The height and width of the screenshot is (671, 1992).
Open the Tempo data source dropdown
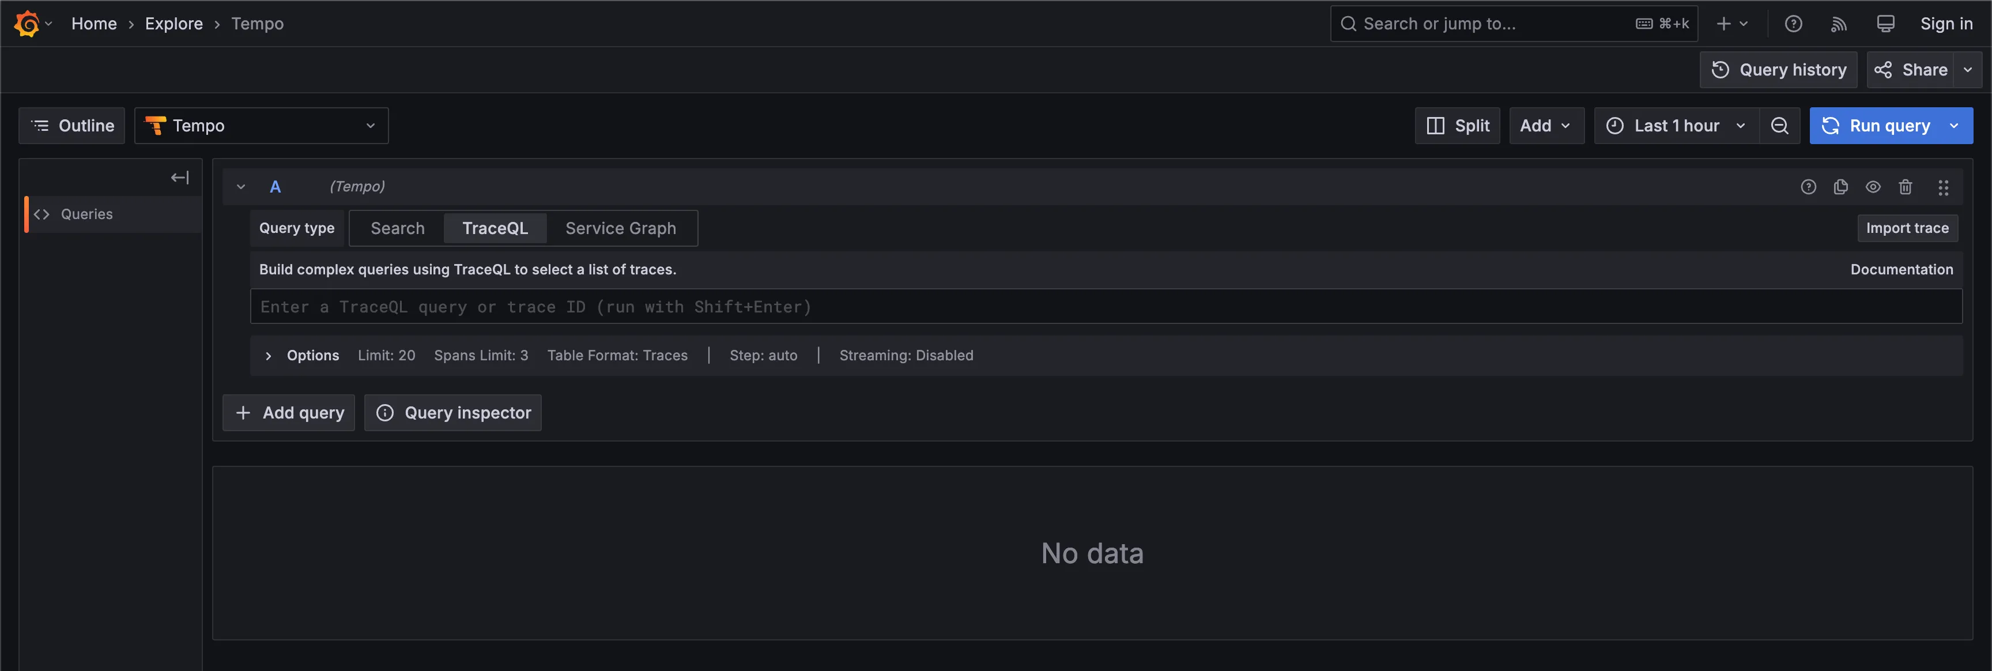pos(261,125)
